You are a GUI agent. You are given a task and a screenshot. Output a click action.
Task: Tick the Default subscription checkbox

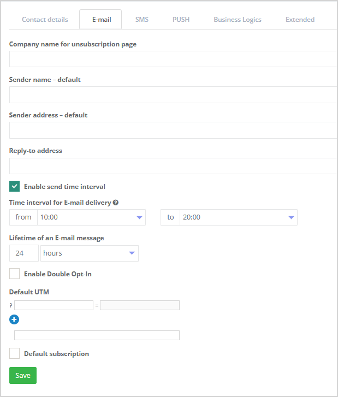pos(15,353)
